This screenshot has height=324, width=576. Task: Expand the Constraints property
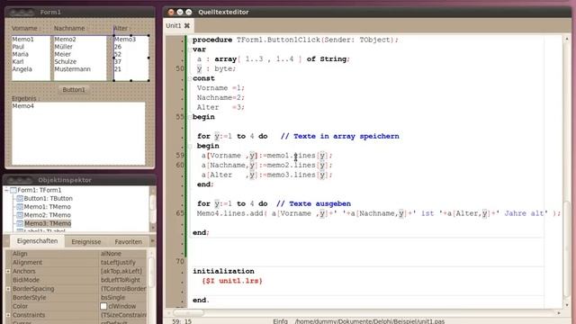8,315
